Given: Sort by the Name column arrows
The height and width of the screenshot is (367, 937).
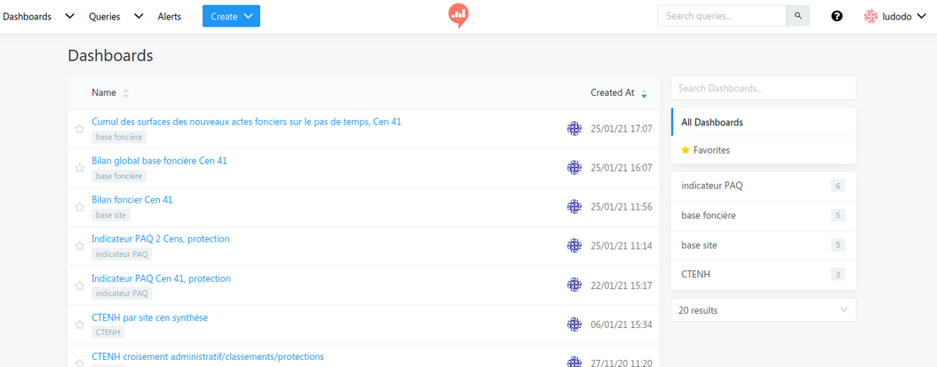Looking at the screenshot, I should (x=126, y=94).
